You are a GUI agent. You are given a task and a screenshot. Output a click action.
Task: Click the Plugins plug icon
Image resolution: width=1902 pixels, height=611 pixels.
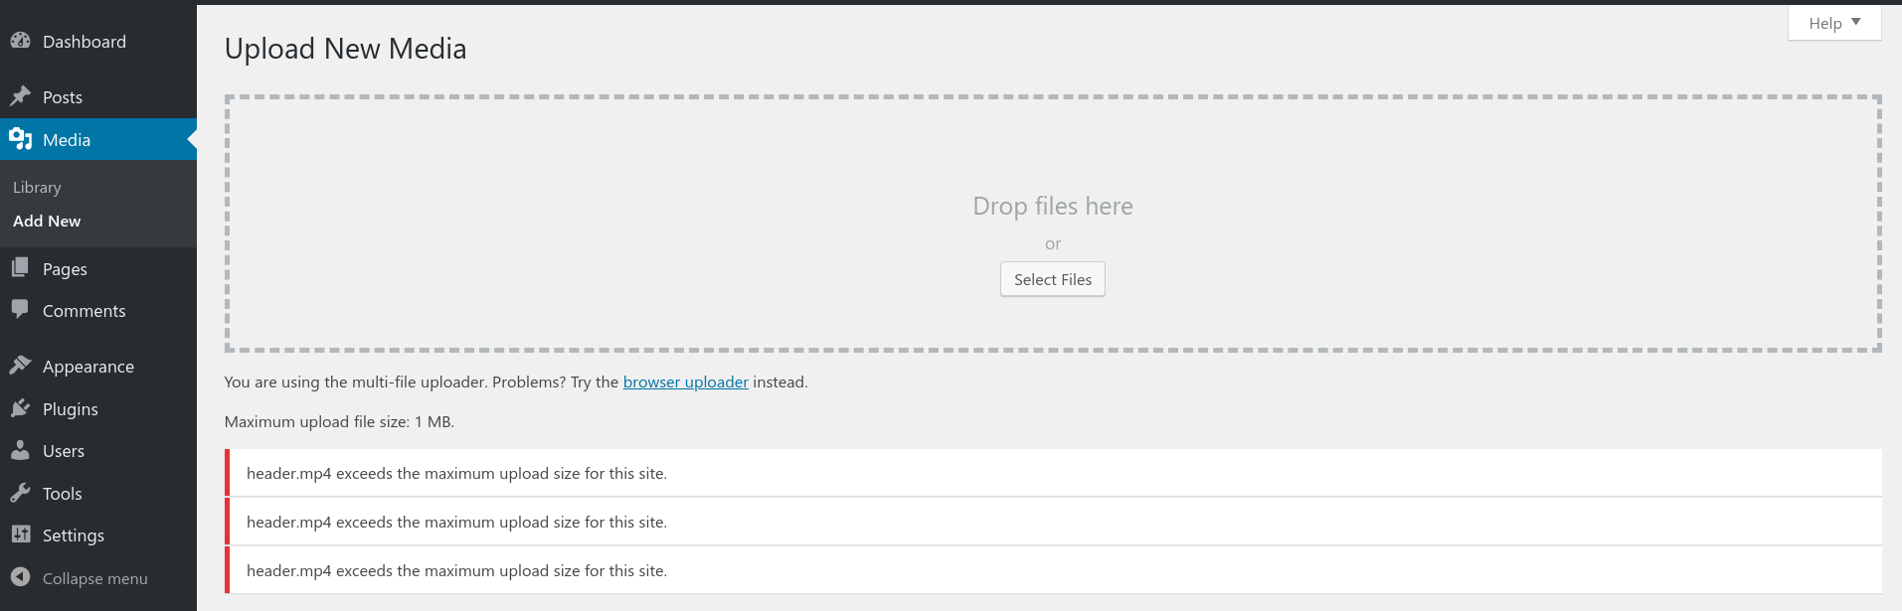[20, 408]
